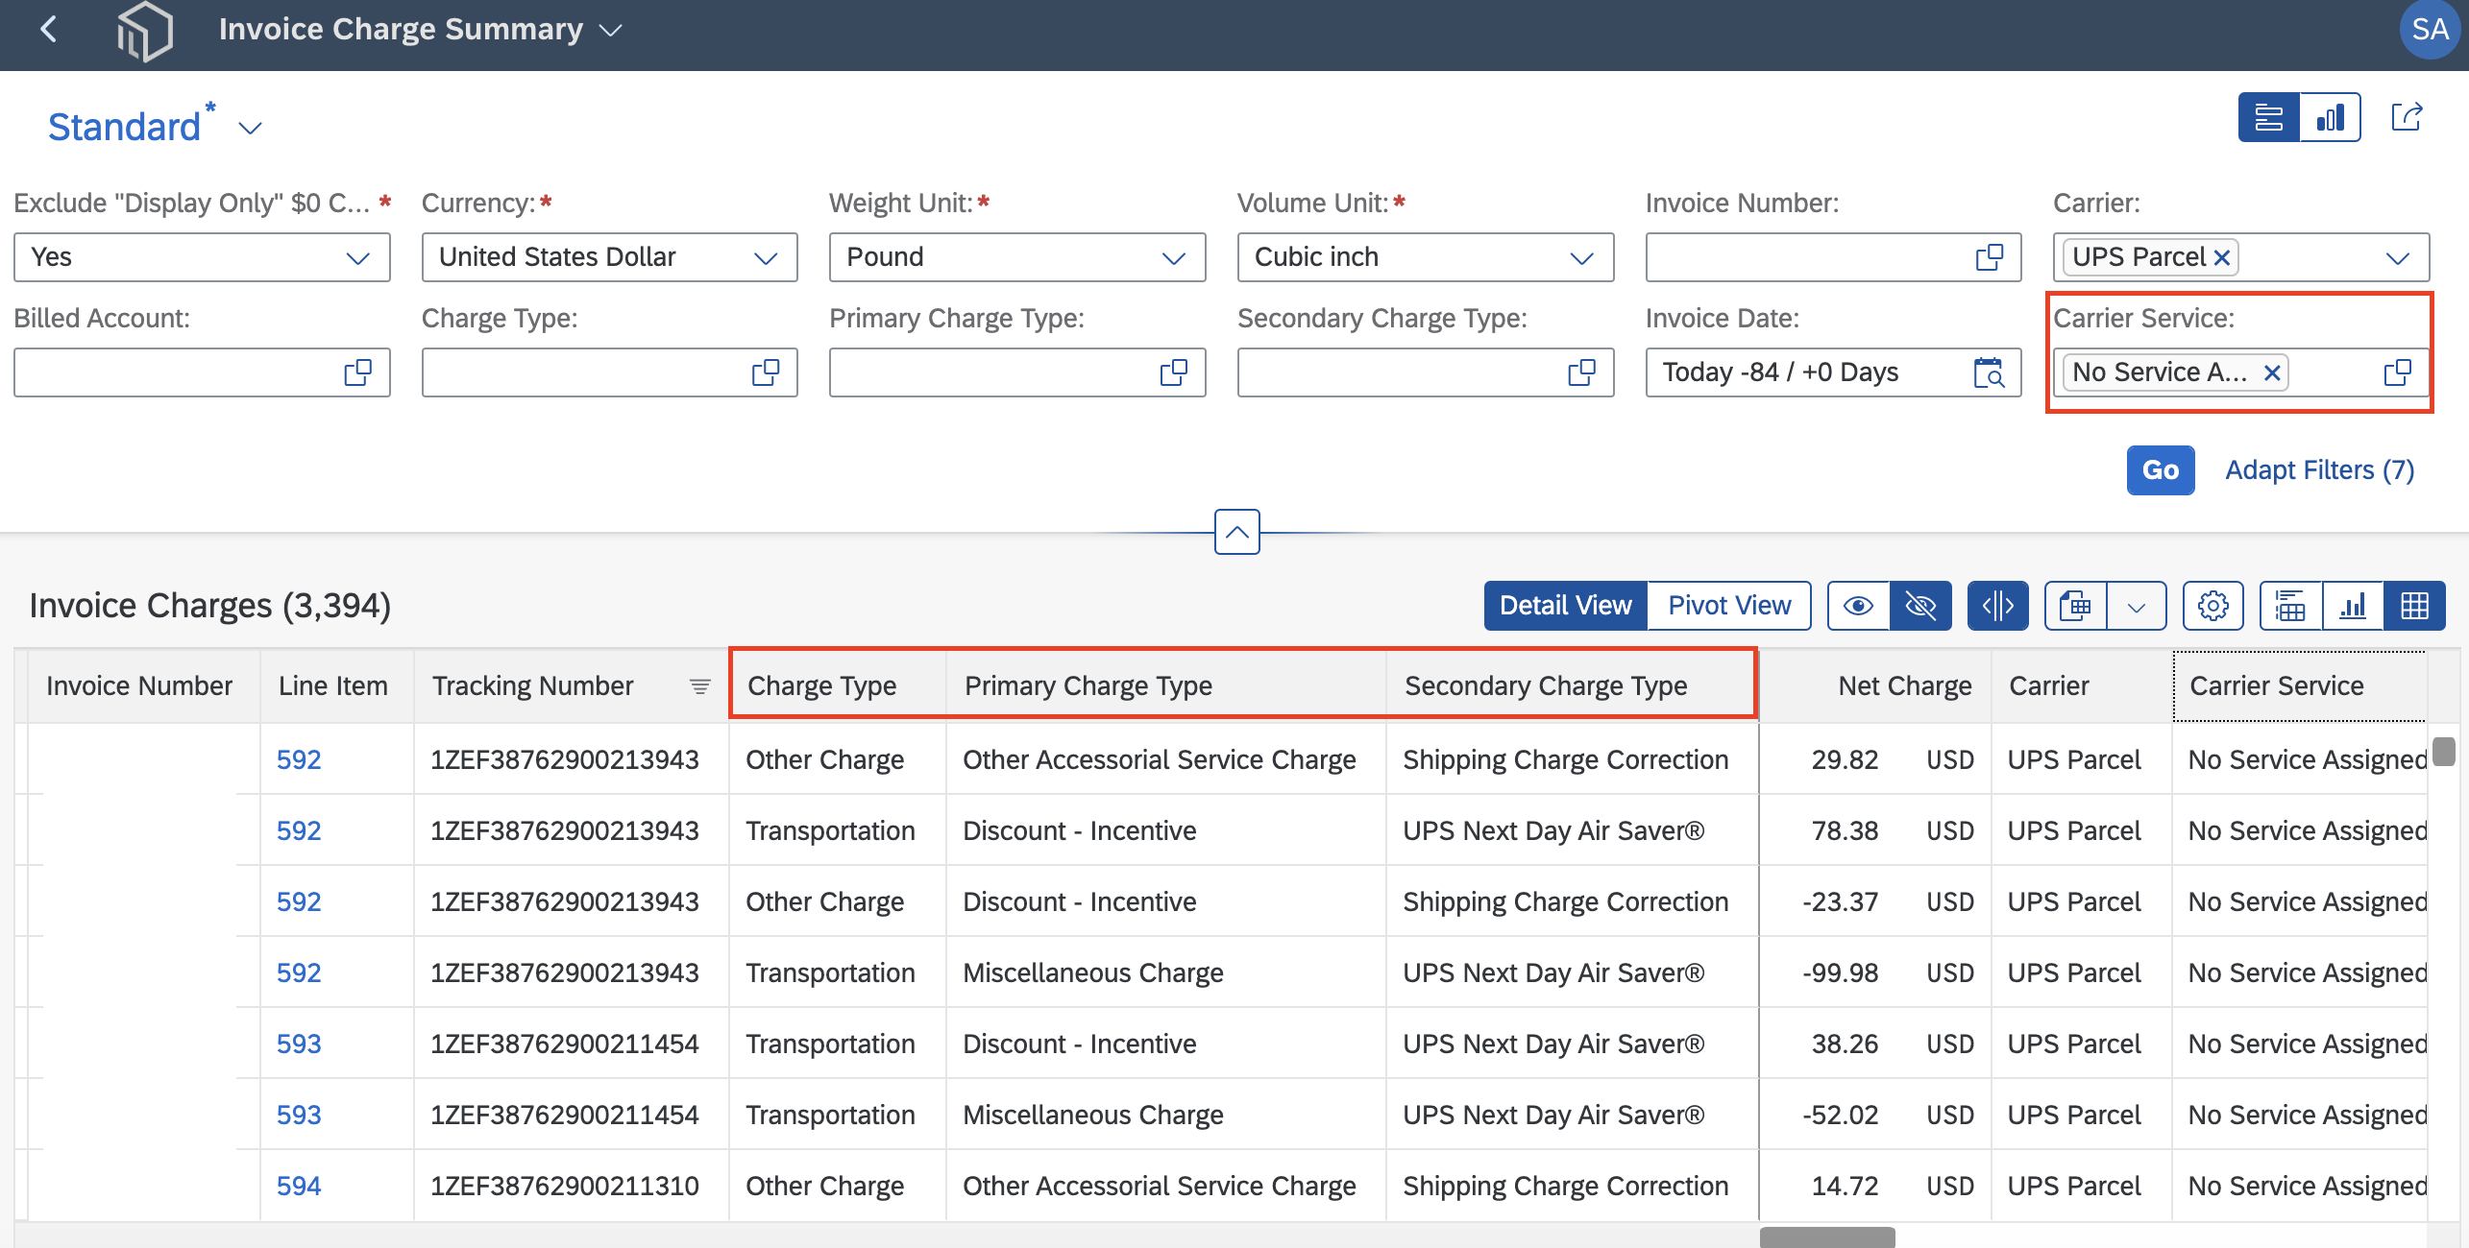Open the Adapt Filters (7) link
Screen dimensions: 2469x1248
point(2319,470)
